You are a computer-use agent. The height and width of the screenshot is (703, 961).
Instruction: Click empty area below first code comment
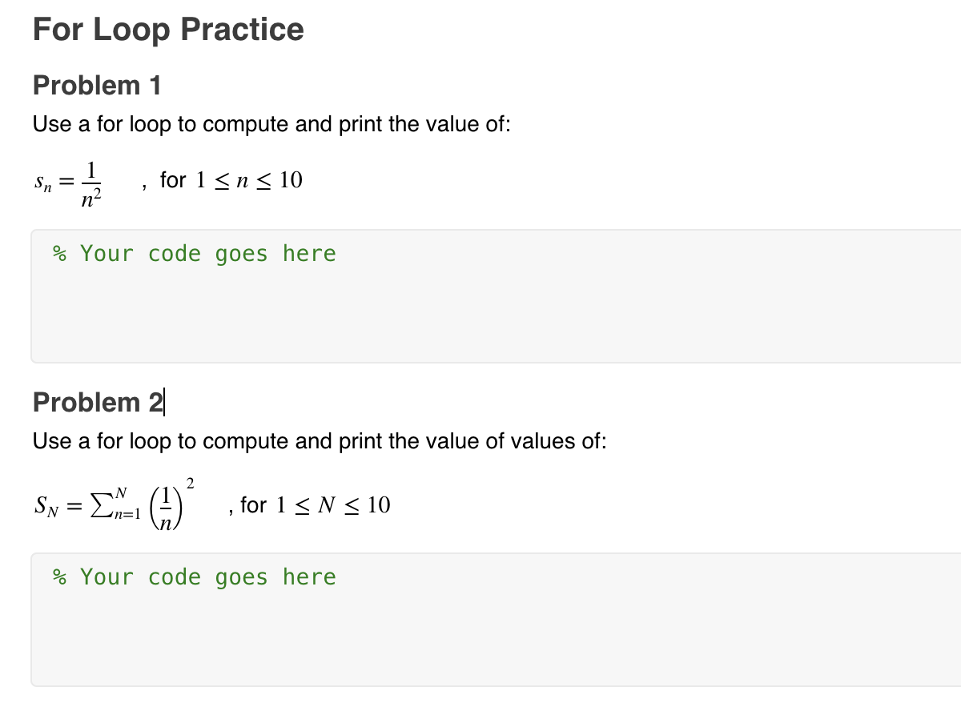pos(496,320)
